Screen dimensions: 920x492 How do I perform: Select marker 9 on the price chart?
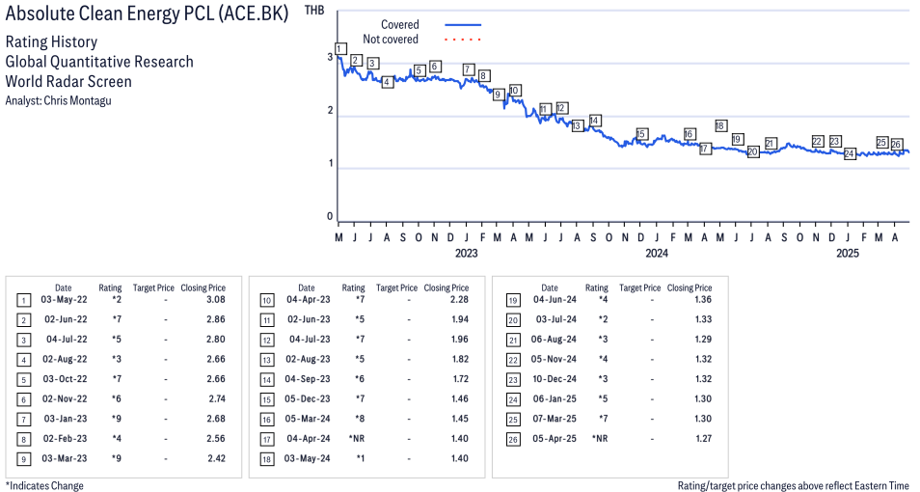coord(498,95)
